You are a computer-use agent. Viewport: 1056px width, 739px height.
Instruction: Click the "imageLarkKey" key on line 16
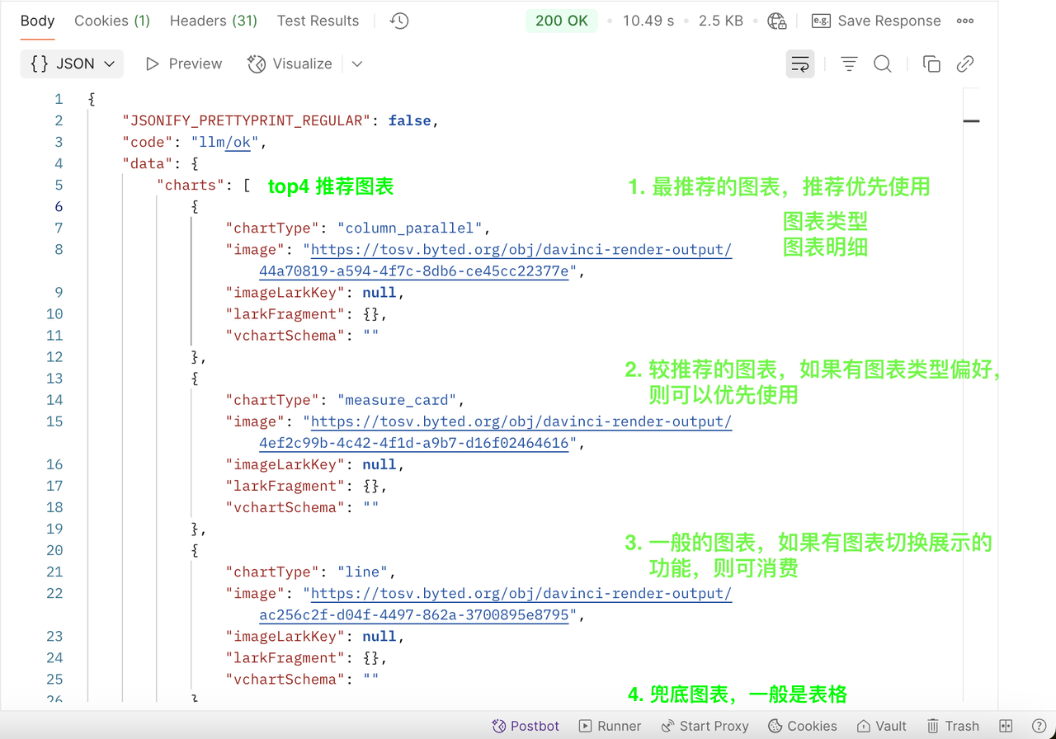286,464
